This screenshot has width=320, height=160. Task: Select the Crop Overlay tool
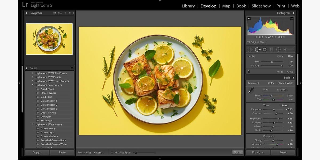tap(250, 50)
